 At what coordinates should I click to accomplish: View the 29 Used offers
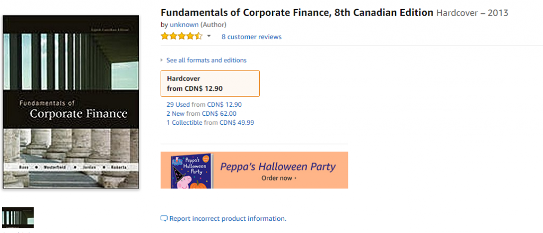click(178, 105)
